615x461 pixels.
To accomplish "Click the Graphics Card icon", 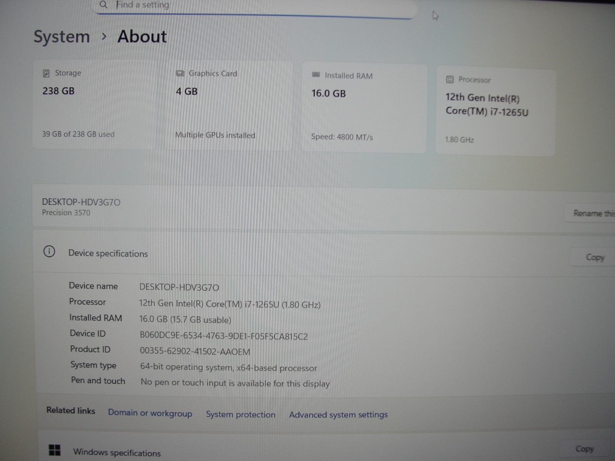I will click(x=180, y=73).
